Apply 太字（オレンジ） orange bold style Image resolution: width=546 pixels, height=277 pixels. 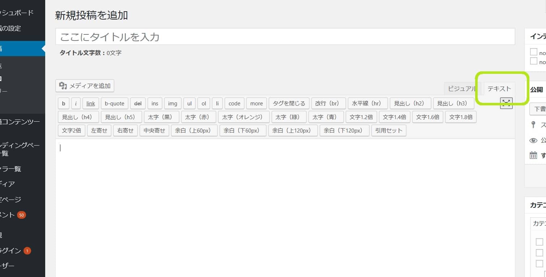pos(244,117)
